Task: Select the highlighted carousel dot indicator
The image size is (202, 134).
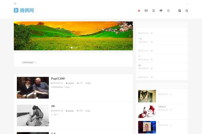Action: (72, 48)
